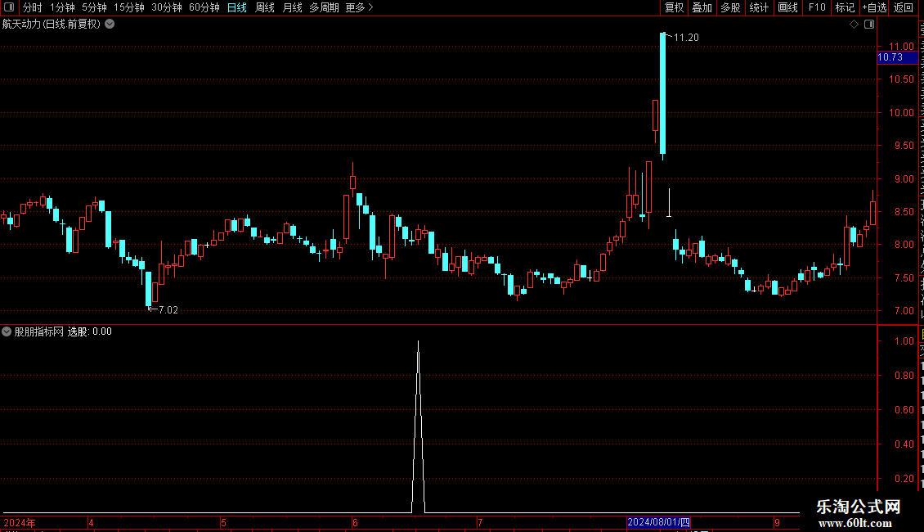
Task: Click the 航天动力(日线.前复权) chart title
Action: (x=52, y=25)
